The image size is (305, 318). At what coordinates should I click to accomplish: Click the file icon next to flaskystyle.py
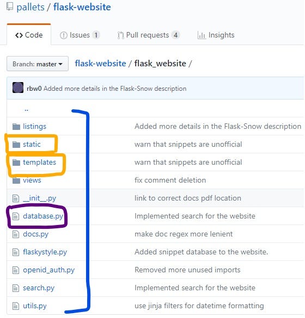pos(16,252)
